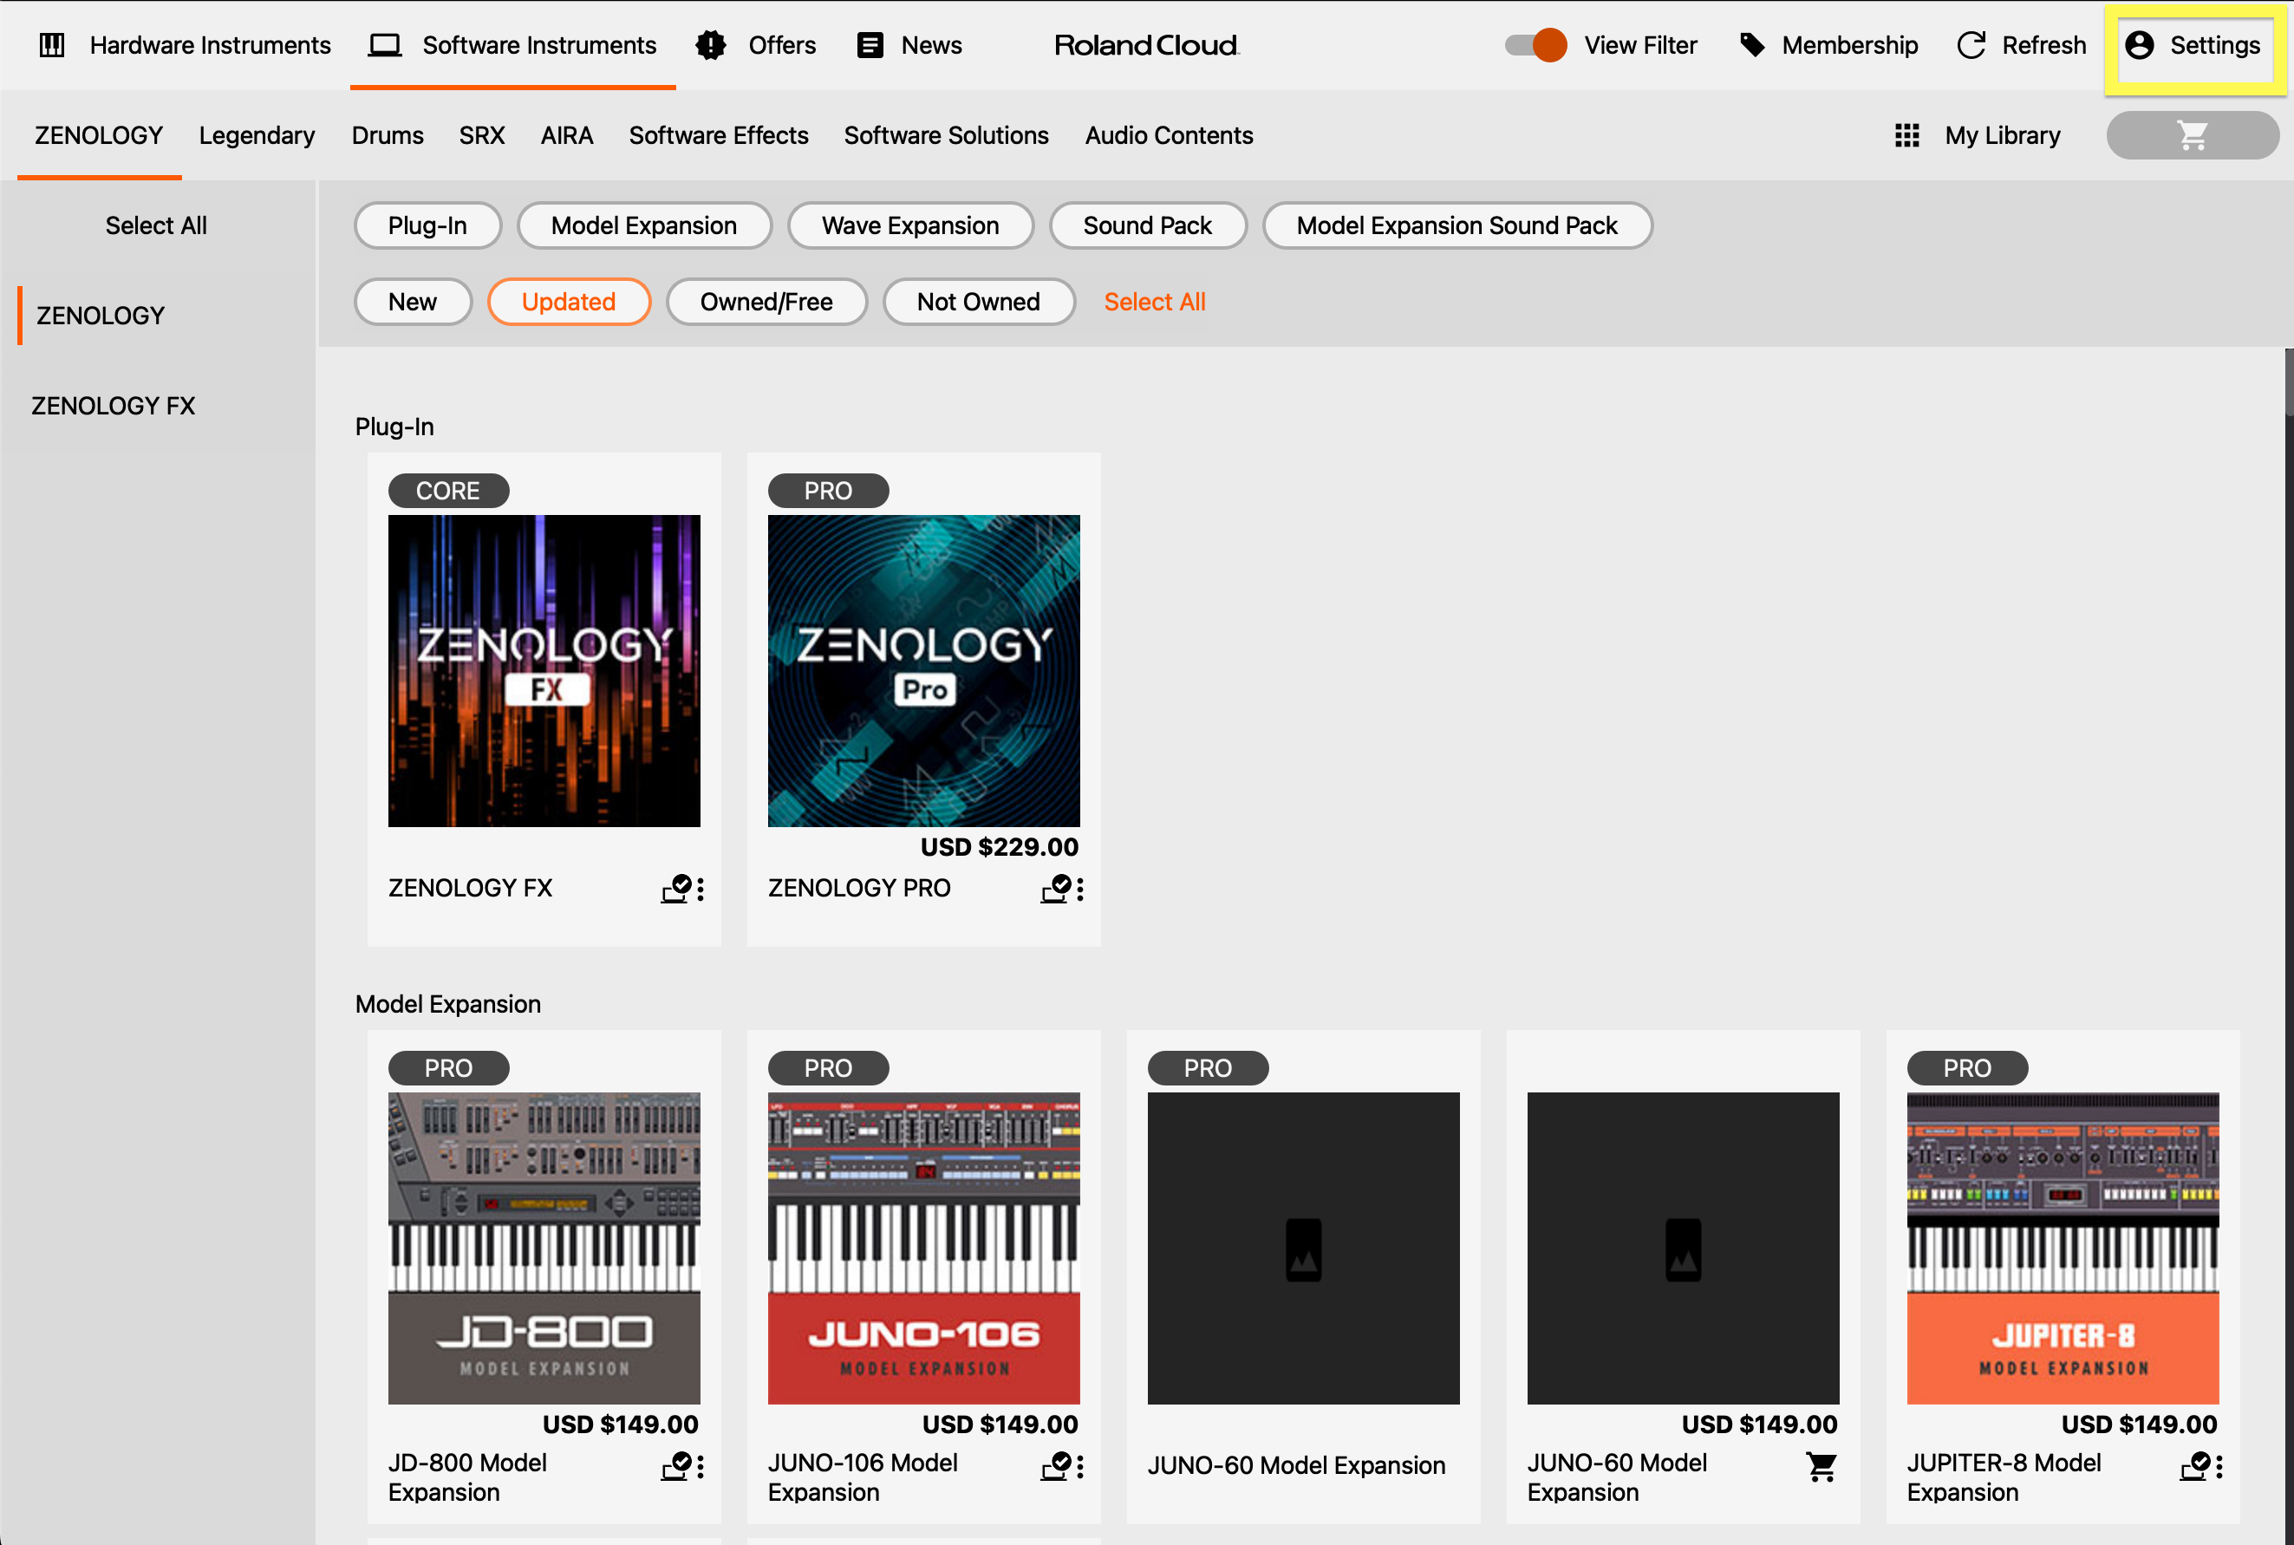Viewport: 2294px width, 1545px height.
Task: Open JD-800 Model Expansion options menu
Action: 701,1467
